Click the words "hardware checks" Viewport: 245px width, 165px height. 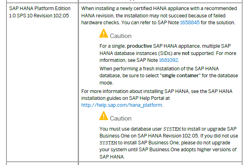tap(100, 23)
